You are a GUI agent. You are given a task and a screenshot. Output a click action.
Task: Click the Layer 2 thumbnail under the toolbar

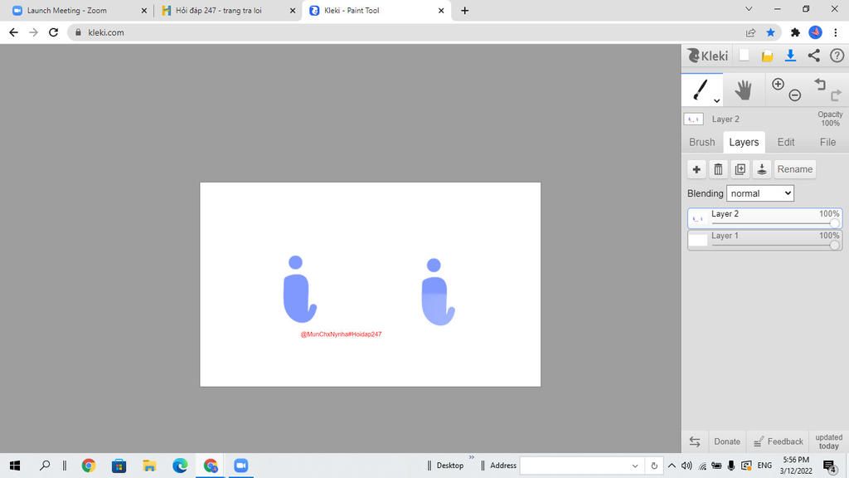click(694, 119)
